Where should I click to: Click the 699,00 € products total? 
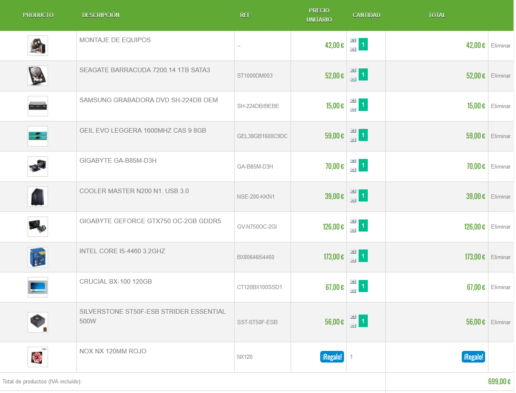[x=499, y=382]
